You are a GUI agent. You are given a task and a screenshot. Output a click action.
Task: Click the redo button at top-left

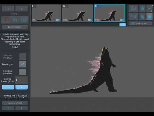(21, 8)
